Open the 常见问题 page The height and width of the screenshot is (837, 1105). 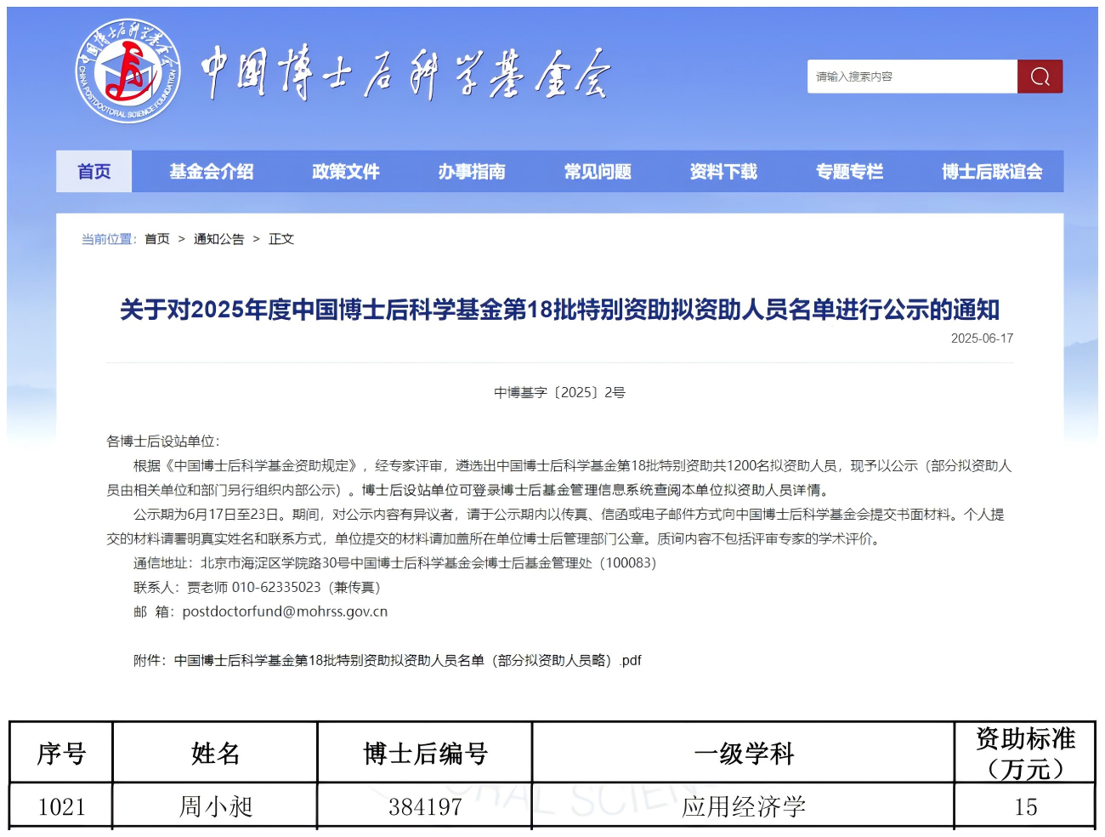(598, 172)
